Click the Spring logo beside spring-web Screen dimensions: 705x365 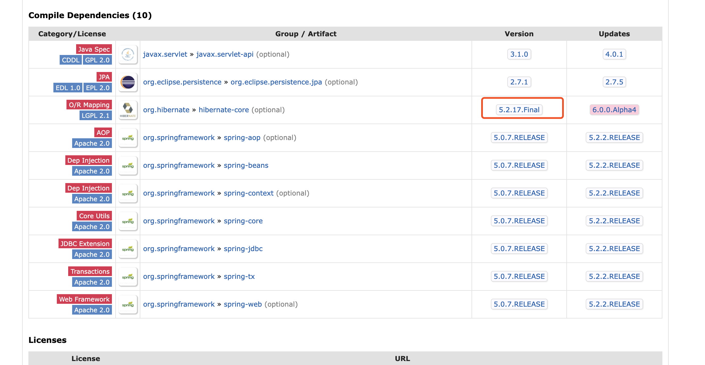pyautogui.click(x=128, y=304)
